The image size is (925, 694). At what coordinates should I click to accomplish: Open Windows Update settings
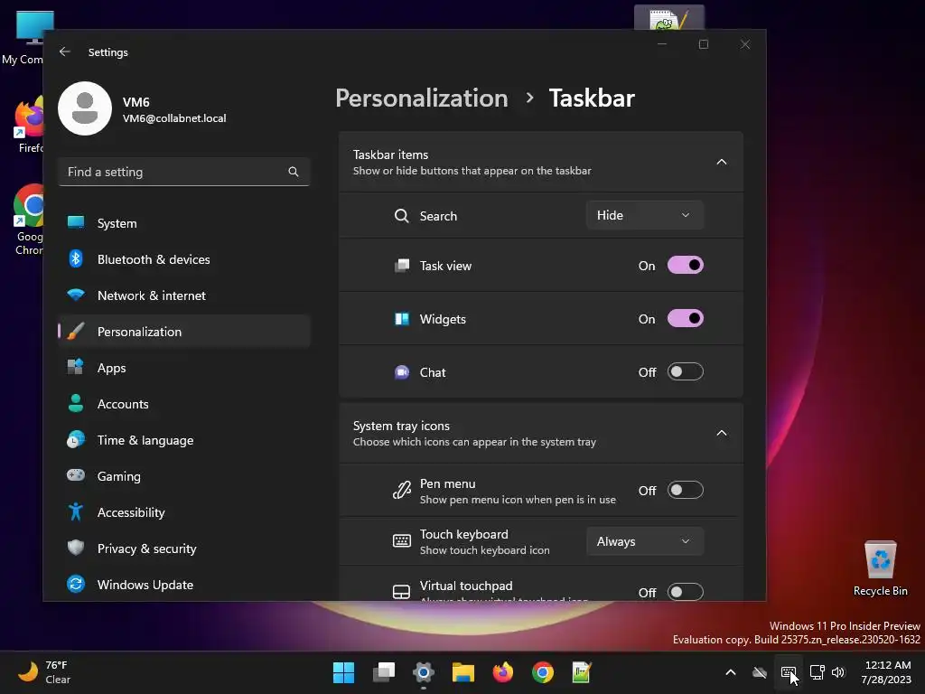184,585
